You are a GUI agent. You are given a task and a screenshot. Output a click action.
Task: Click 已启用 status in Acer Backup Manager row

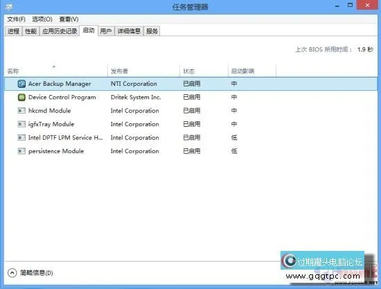pos(192,84)
